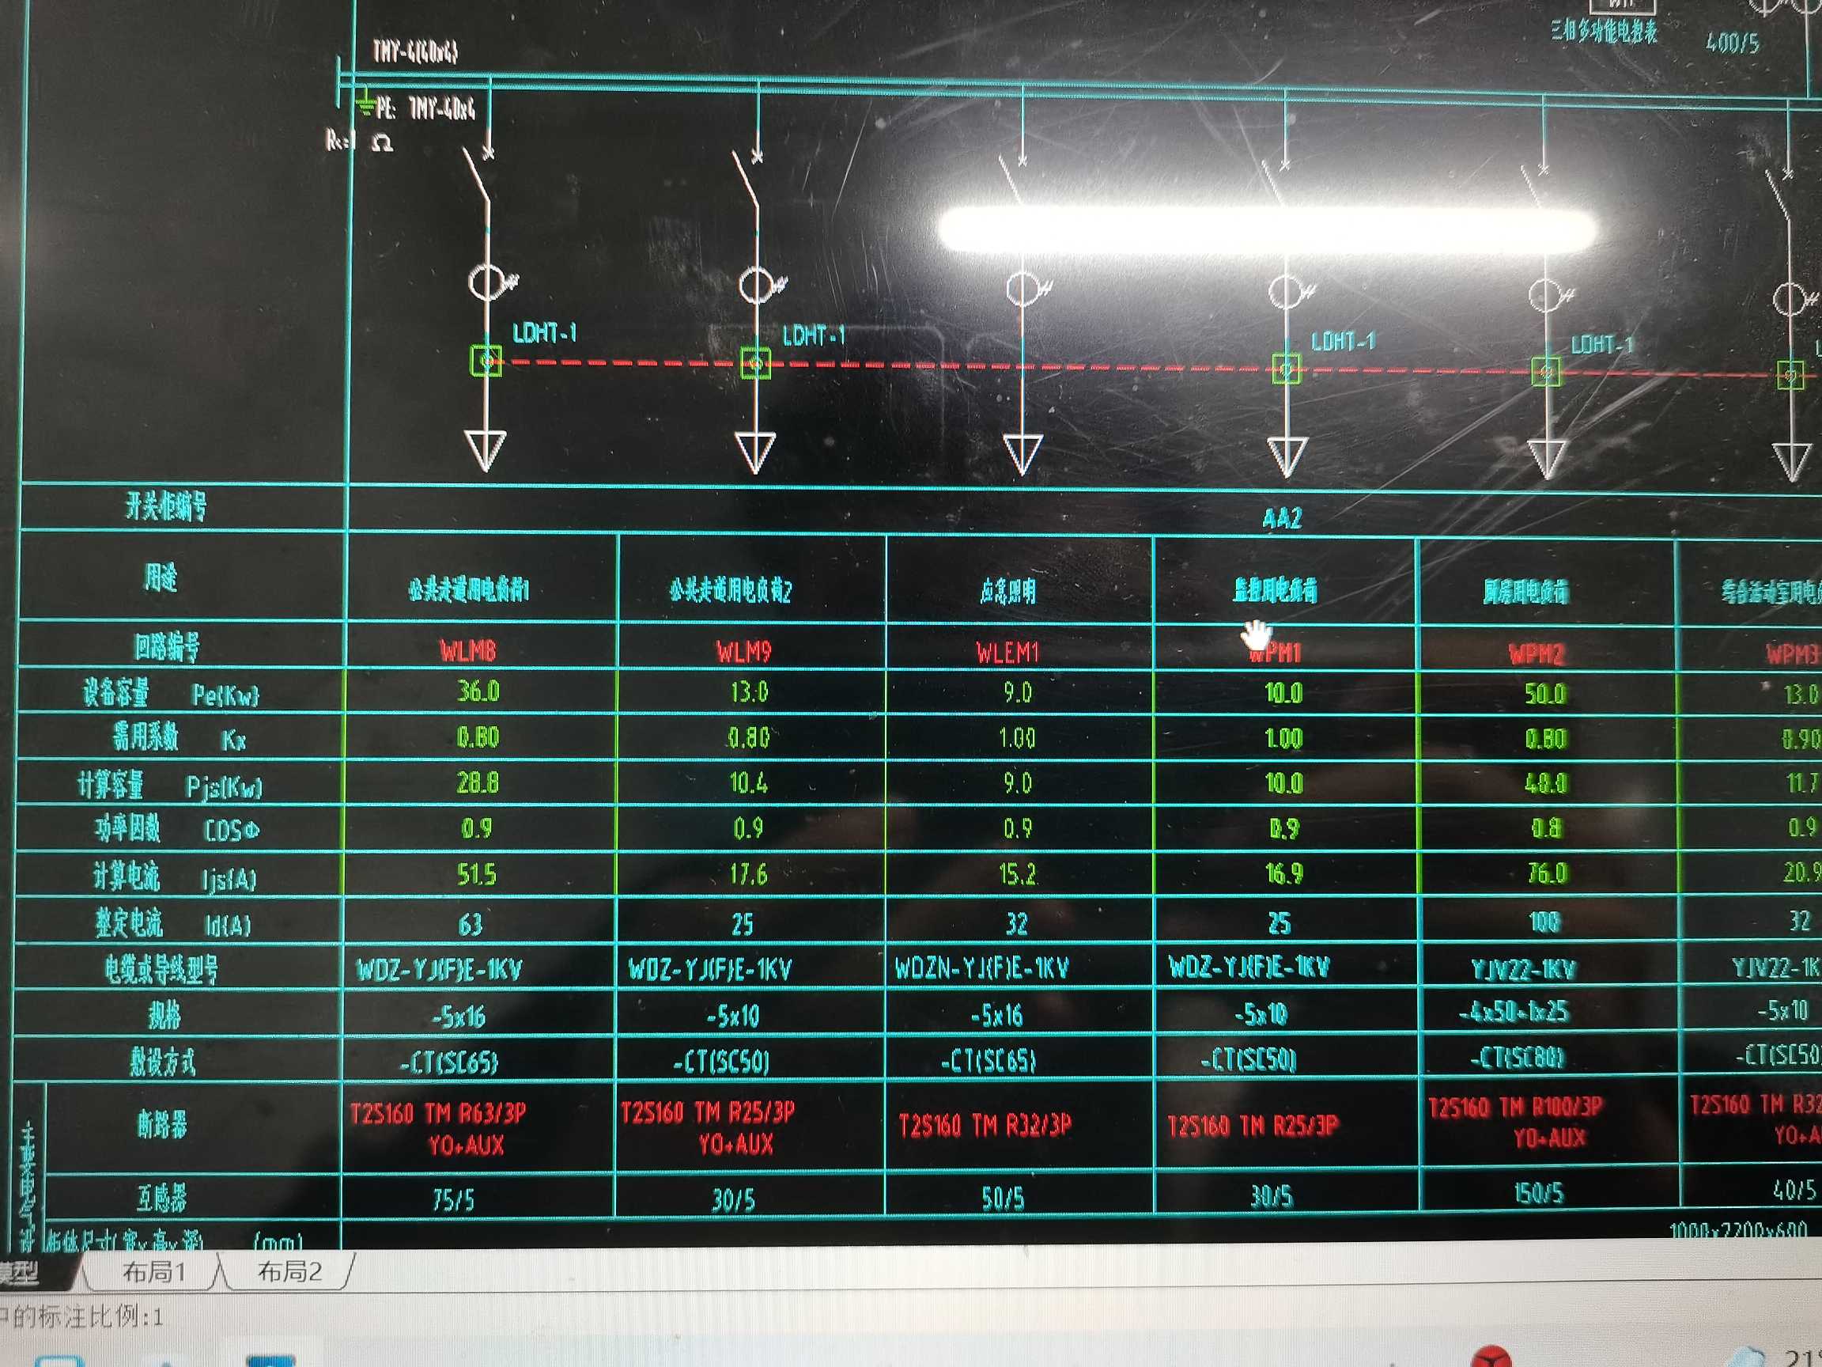Click breaker text T2S160 TM R32/3P under WLEM1
Viewport: 1822px width, 1367px height.
click(x=985, y=1125)
